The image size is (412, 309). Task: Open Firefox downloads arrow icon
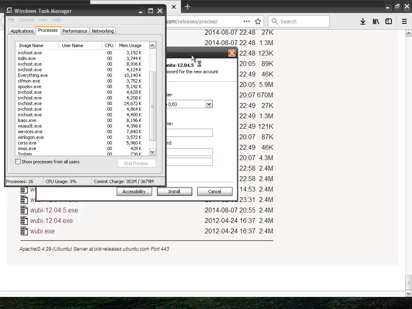point(363,22)
